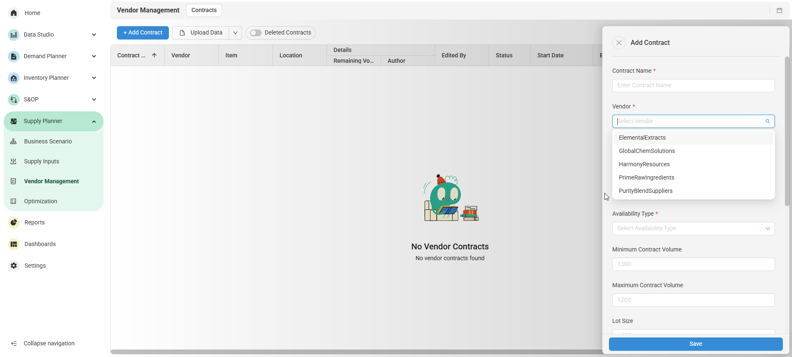Click the Dashboards icon in sidebar
Viewport: 792px width, 357px height.
point(14,244)
